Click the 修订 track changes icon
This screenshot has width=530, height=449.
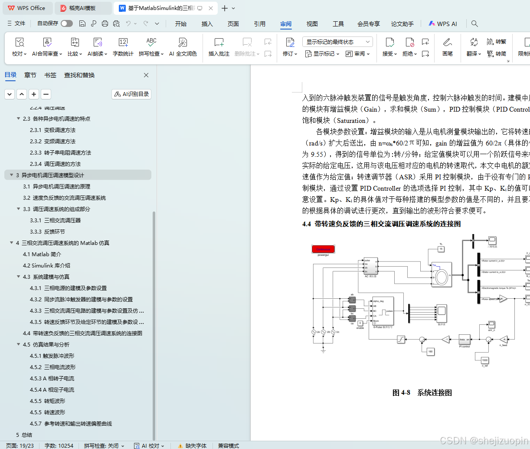[x=290, y=43]
